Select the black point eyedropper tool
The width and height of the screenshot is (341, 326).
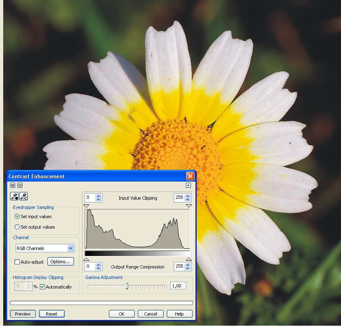(x=14, y=196)
